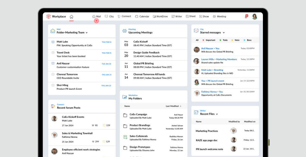Expand the Recent Files dropdown

click(217, 114)
